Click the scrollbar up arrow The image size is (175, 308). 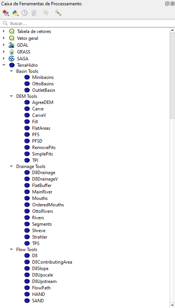(172, 30)
